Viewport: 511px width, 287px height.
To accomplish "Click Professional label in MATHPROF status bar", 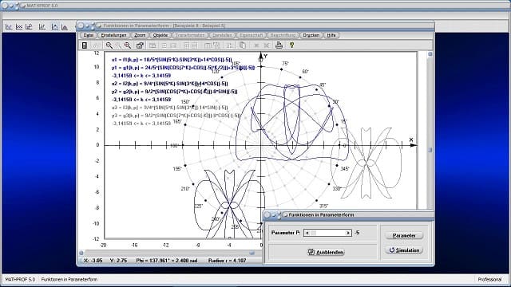I will tap(489, 280).
